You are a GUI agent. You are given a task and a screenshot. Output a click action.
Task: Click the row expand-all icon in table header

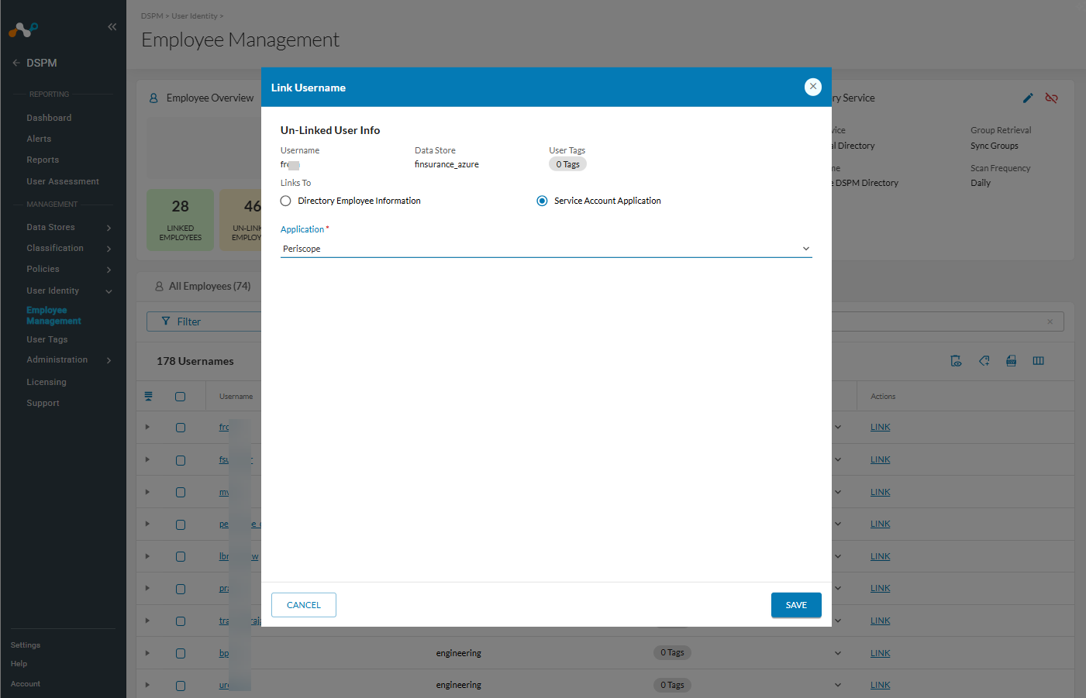[x=148, y=397]
